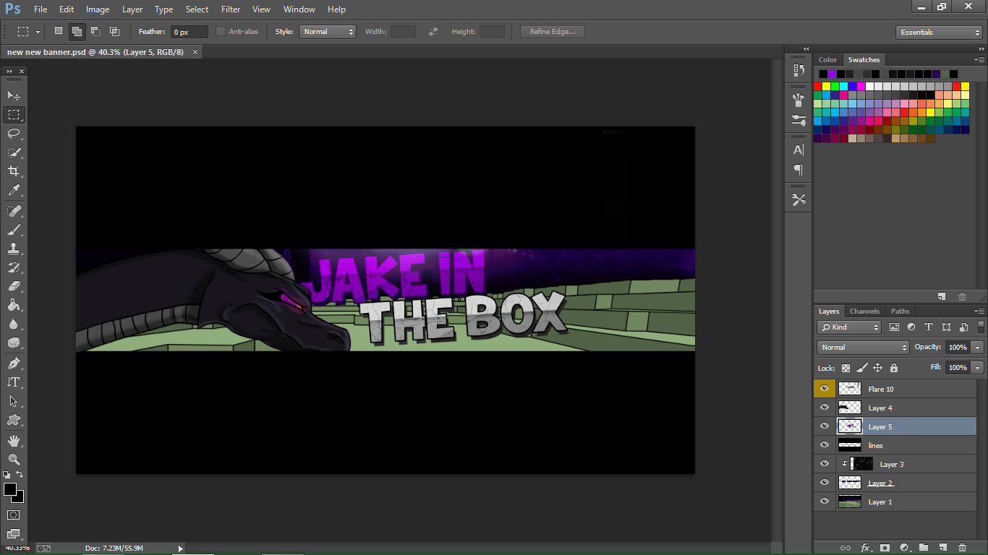Enable the Anti-alias checkbox
Image resolution: width=988 pixels, height=555 pixels.
coord(221,32)
